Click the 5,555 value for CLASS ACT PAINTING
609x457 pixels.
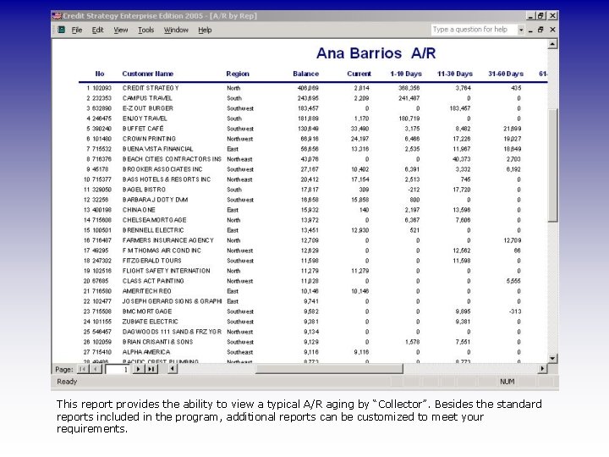tap(513, 281)
